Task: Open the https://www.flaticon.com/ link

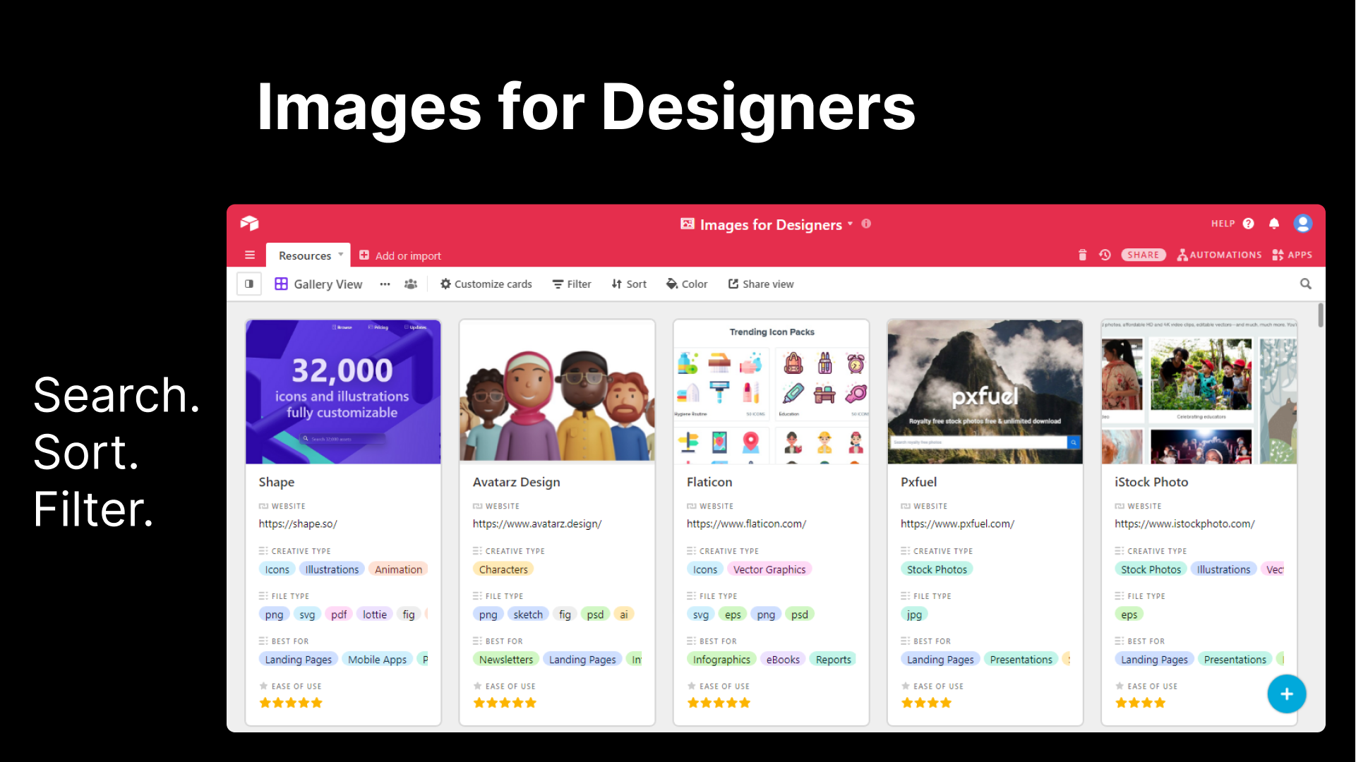Action: 746,524
